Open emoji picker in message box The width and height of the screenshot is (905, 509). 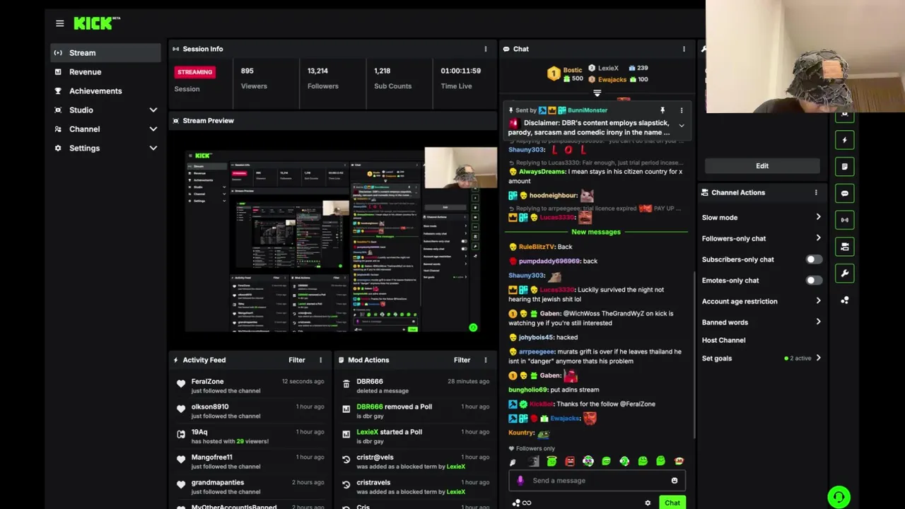pyautogui.click(x=674, y=481)
